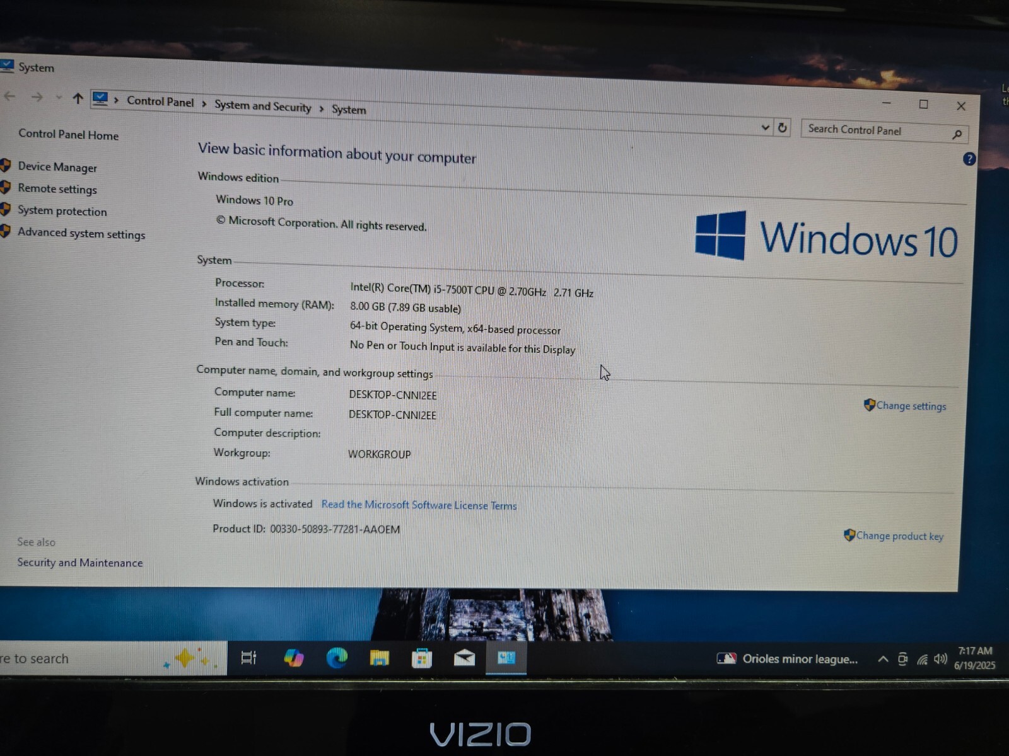Select No Pen or Touch Input text
1009x756 pixels.
click(x=462, y=347)
